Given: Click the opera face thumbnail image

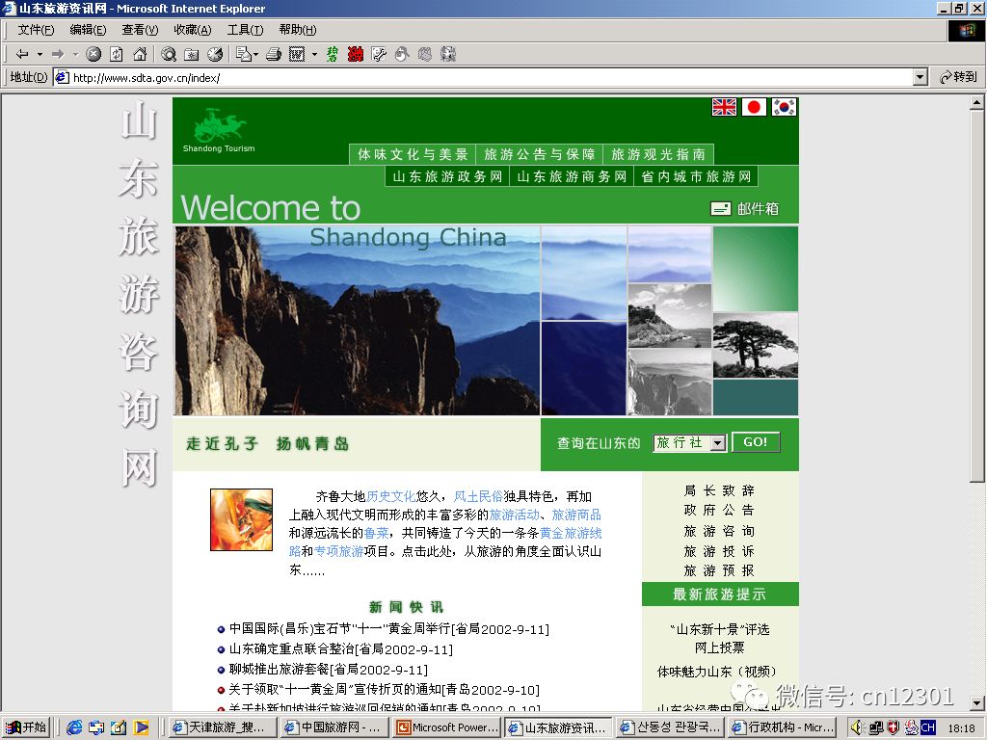Looking at the screenshot, I should (241, 519).
